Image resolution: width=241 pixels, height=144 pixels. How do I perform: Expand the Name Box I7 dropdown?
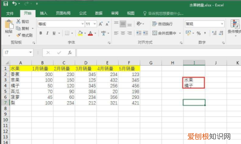[x=31, y=52]
